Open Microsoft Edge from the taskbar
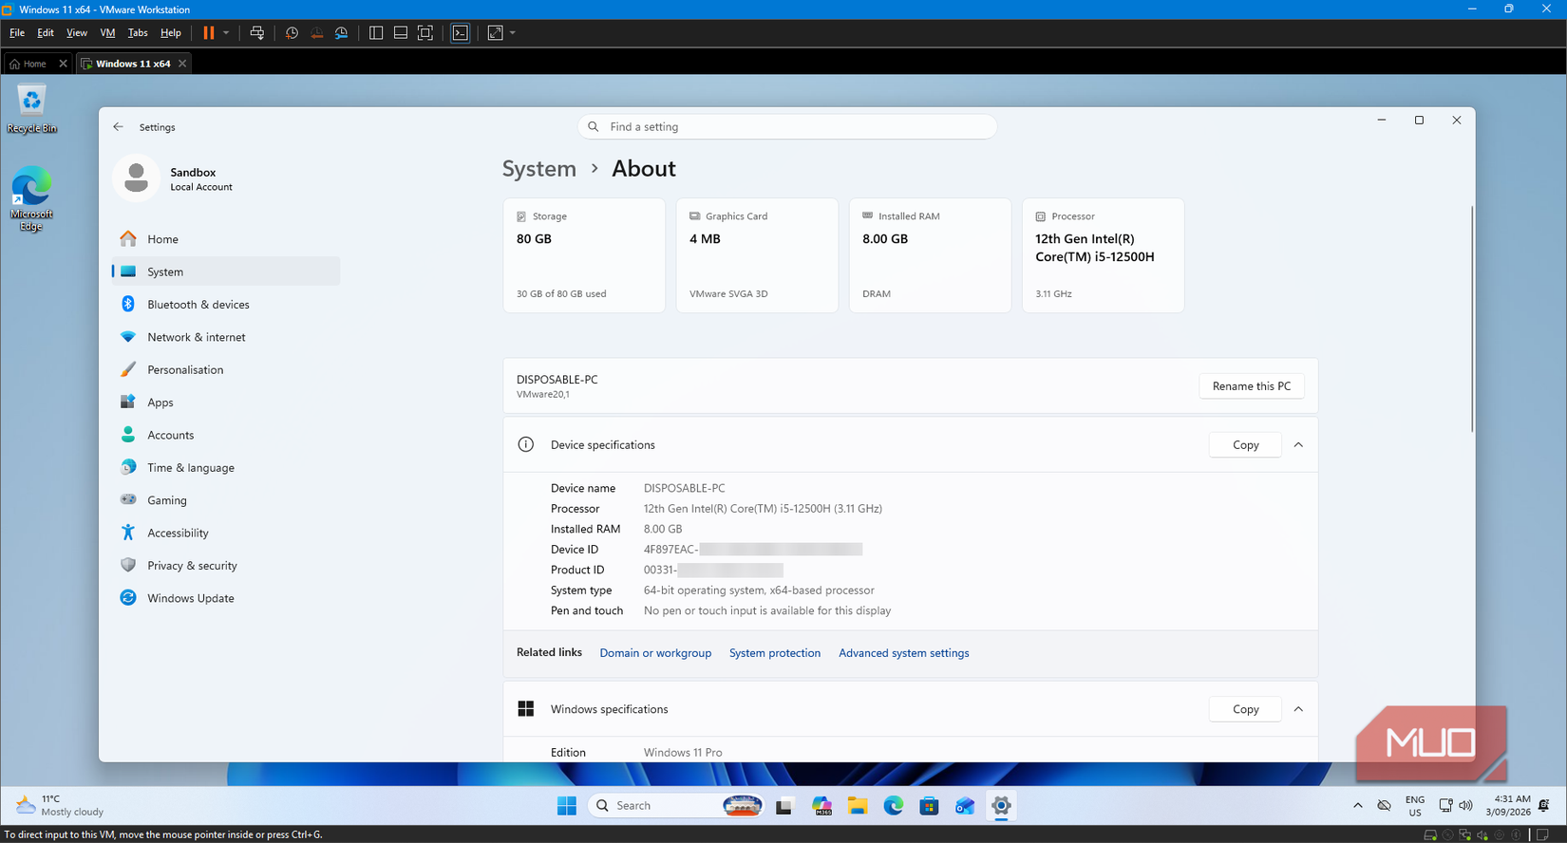 894,806
